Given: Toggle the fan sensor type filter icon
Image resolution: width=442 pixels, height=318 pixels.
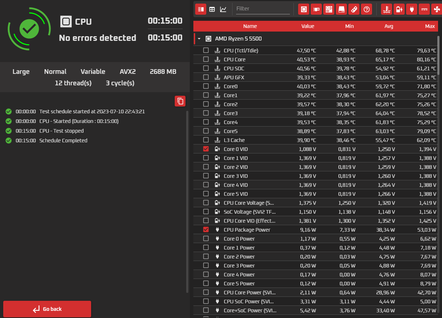Looking at the screenshot, I should pyautogui.click(x=436, y=9).
